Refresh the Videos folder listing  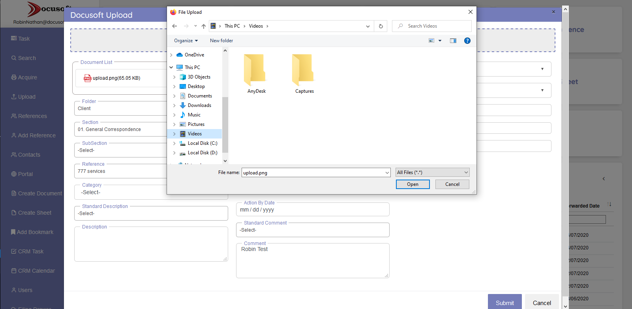click(381, 26)
